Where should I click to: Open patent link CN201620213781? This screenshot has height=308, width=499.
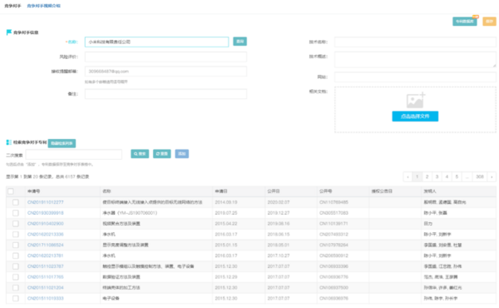[46, 256]
